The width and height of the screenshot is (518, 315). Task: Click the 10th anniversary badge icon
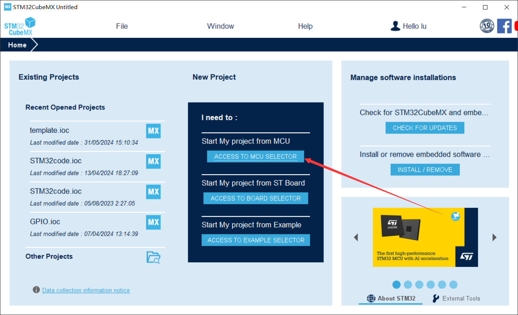(487, 26)
